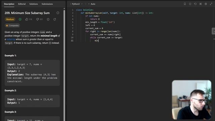Bookmark the code with bookmark icon
Image resolution: width=215 pixels, height=121 pixels.
(185, 4)
